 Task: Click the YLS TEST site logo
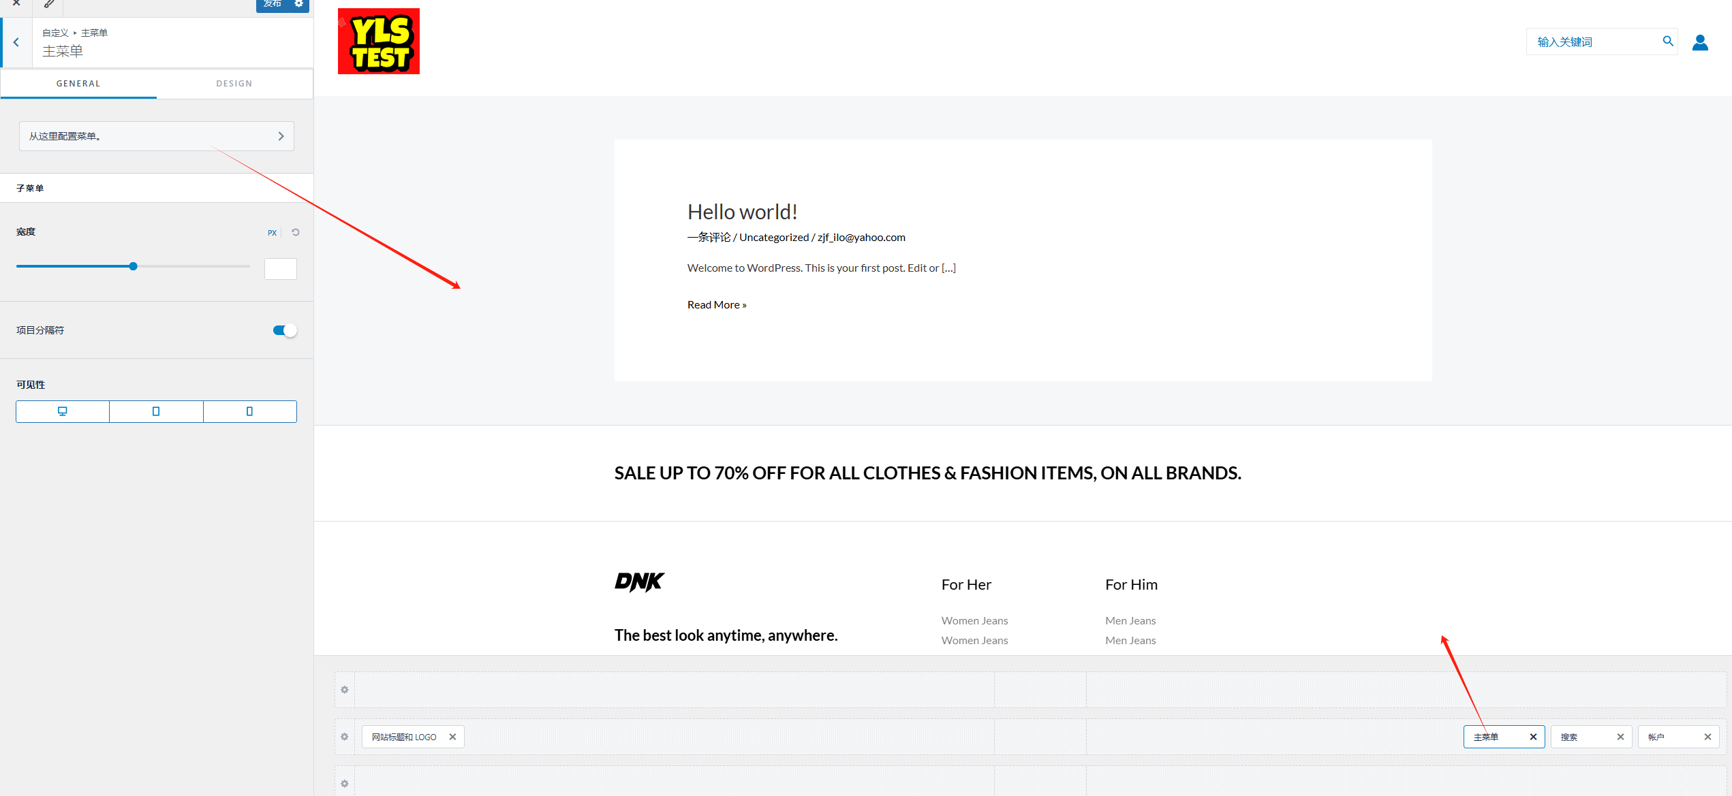pos(379,42)
